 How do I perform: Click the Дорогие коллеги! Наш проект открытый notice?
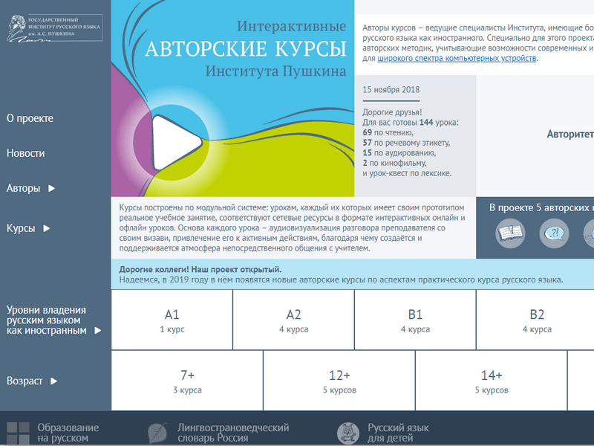[x=200, y=270]
